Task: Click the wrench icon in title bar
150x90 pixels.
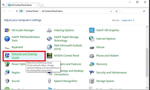Action: (x=3, y=5)
